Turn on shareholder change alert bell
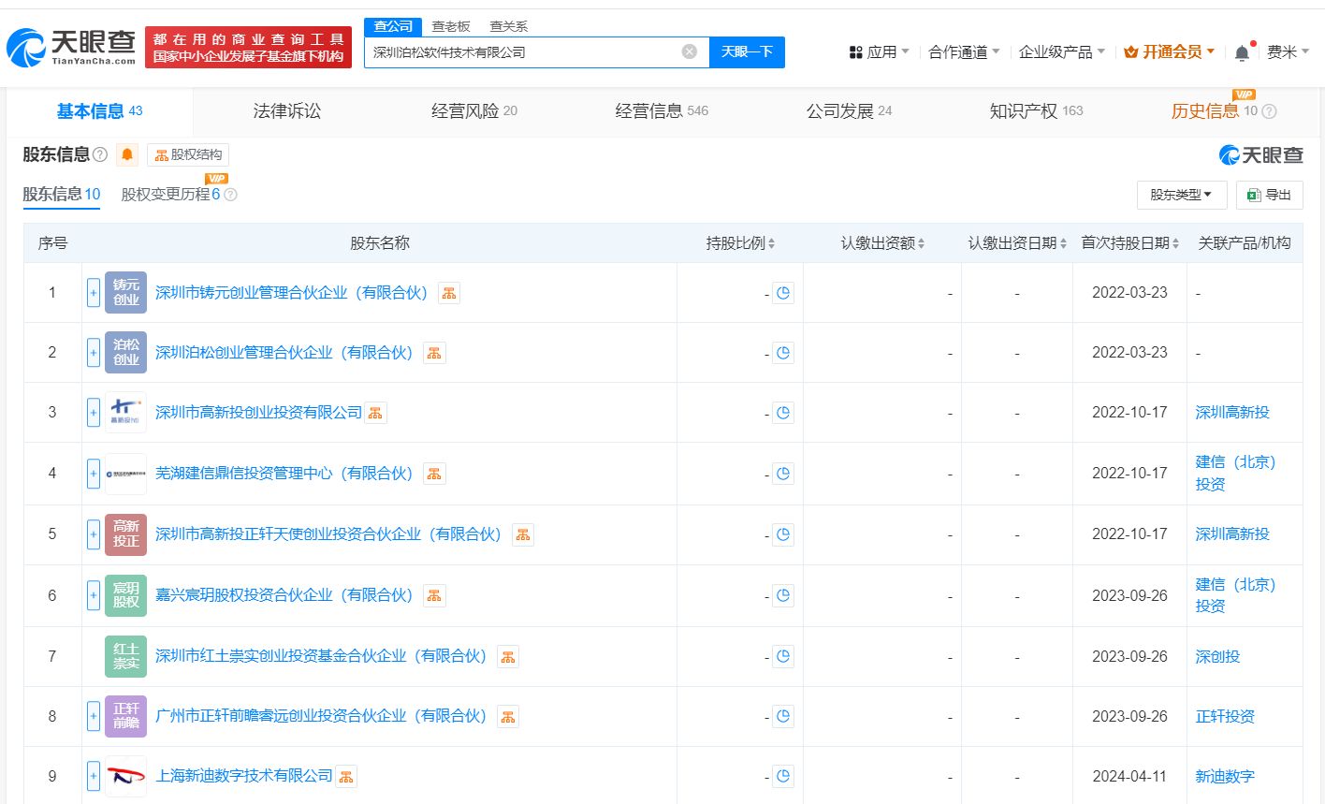The height and width of the screenshot is (804, 1325). click(x=127, y=155)
